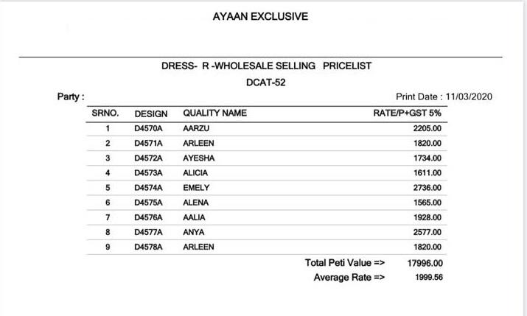Click the AYAAN EXCLUSIVE title
Image resolution: width=527 pixels, height=316 pixels.
[x=260, y=16]
